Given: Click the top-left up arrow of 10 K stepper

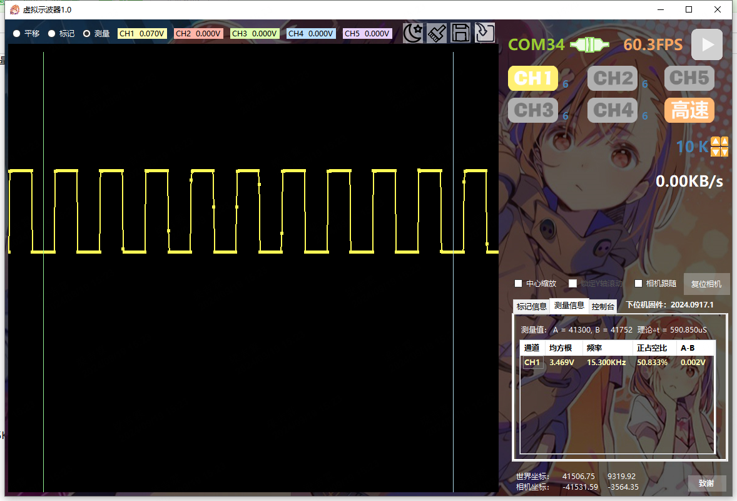Looking at the screenshot, I should point(715,142).
